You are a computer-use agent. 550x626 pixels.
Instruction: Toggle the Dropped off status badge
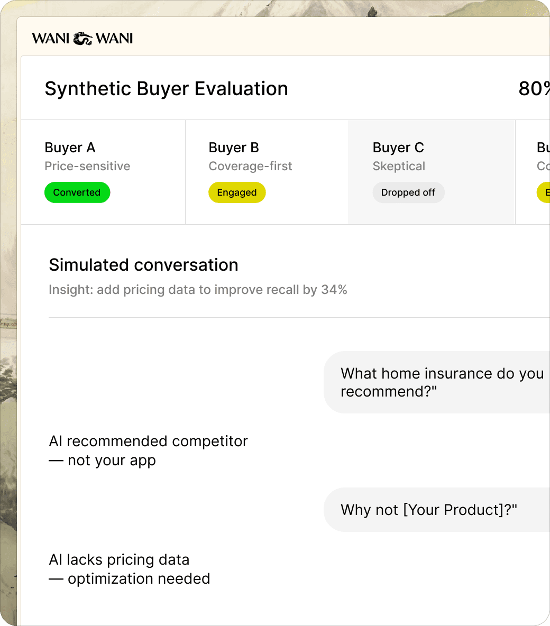(x=408, y=192)
